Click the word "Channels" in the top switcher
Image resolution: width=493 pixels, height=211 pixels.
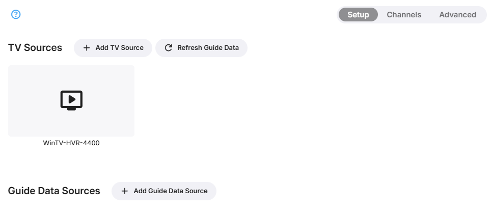tap(404, 15)
